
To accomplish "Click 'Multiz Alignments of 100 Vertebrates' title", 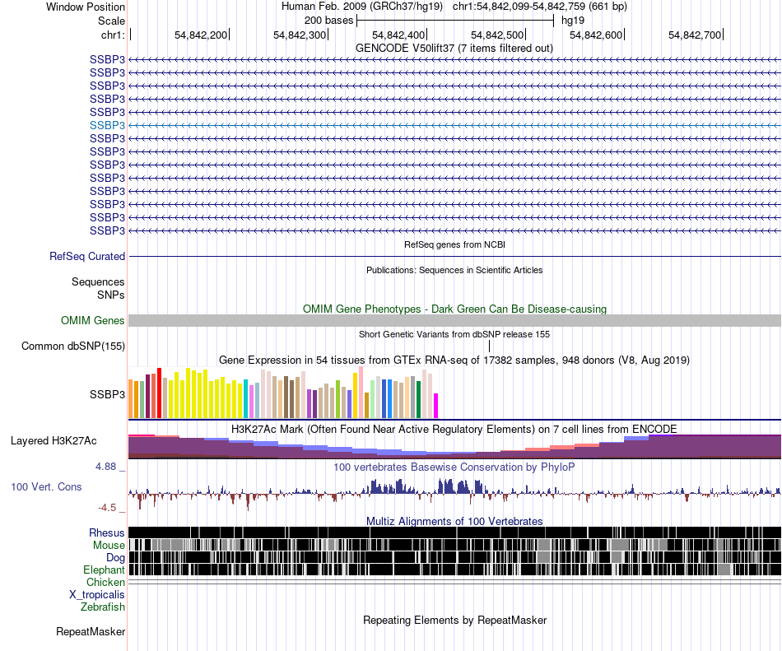I will [x=454, y=522].
